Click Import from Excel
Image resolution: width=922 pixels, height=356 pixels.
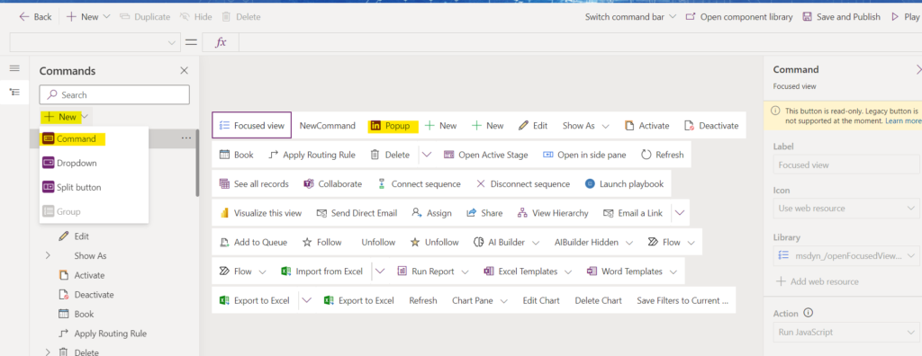point(321,271)
